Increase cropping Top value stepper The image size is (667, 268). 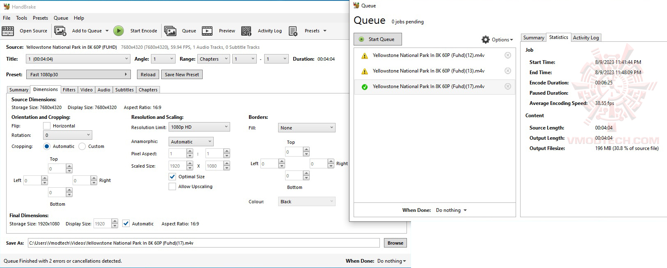pos(69,166)
